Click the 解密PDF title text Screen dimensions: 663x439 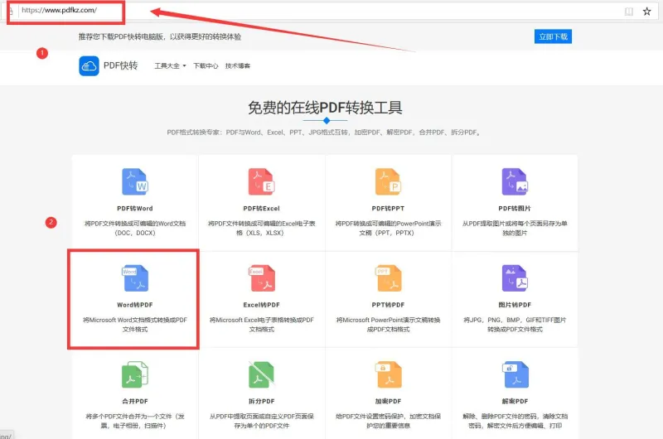(515, 401)
